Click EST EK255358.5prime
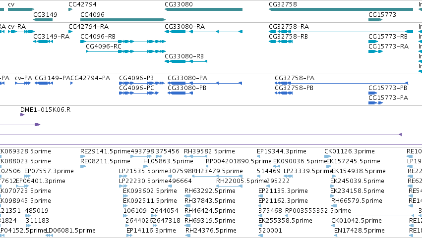Screen dimensions: 422x238 click(260, 226)
